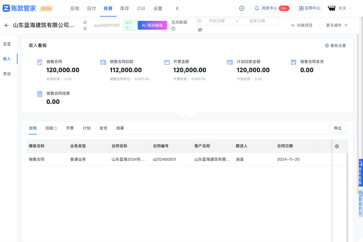Collapse the 收入看板 panel with chevron
The width and height of the screenshot is (363, 242).
[x=187, y=116]
